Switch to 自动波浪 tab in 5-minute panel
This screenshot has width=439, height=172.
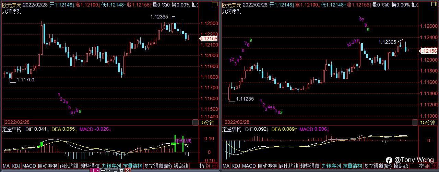point(48,166)
